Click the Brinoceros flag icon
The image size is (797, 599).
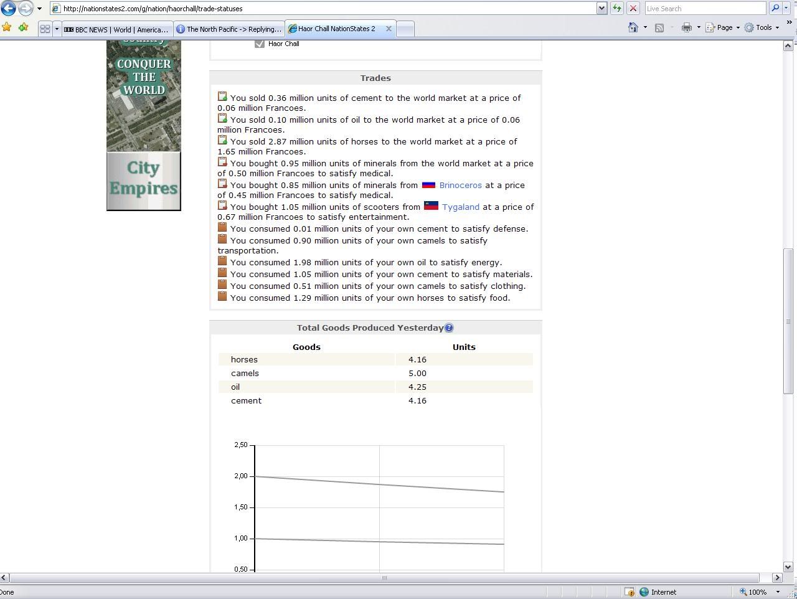(428, 185)
